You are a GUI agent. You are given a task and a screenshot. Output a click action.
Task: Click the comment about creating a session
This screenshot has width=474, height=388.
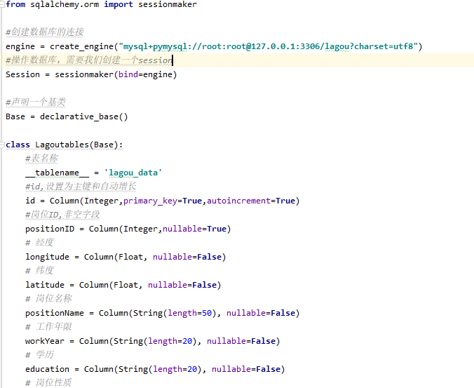89,60
